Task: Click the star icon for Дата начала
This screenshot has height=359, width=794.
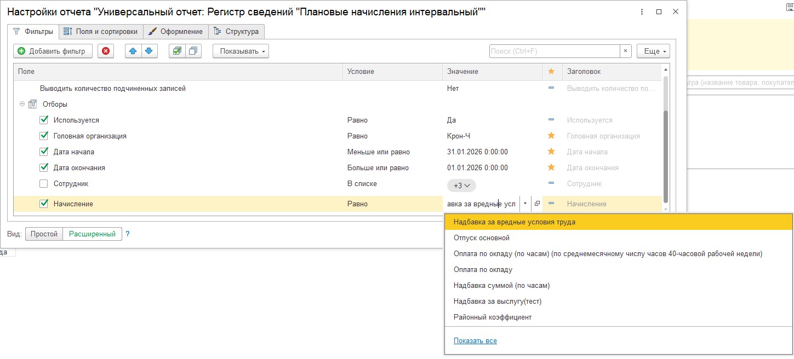Action: [551, 152]
